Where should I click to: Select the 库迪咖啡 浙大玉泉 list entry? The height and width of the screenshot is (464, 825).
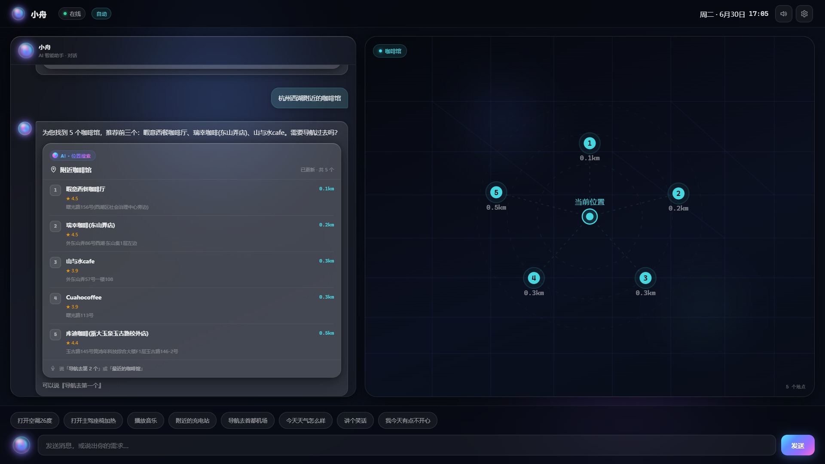point(192,342)
